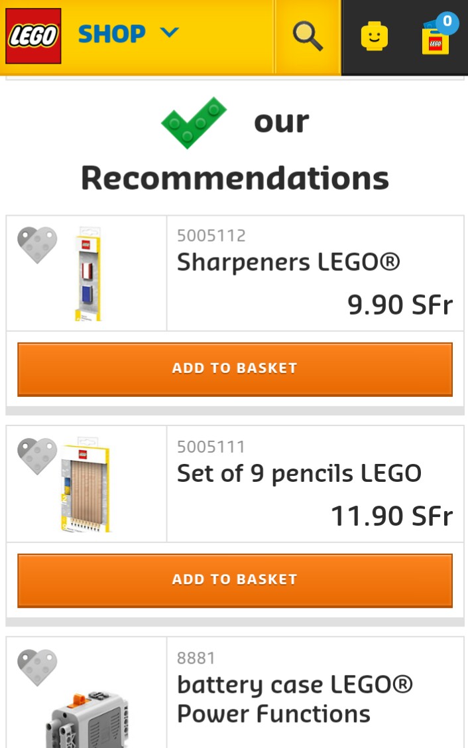Click the 9.90 SFr price

400,305
